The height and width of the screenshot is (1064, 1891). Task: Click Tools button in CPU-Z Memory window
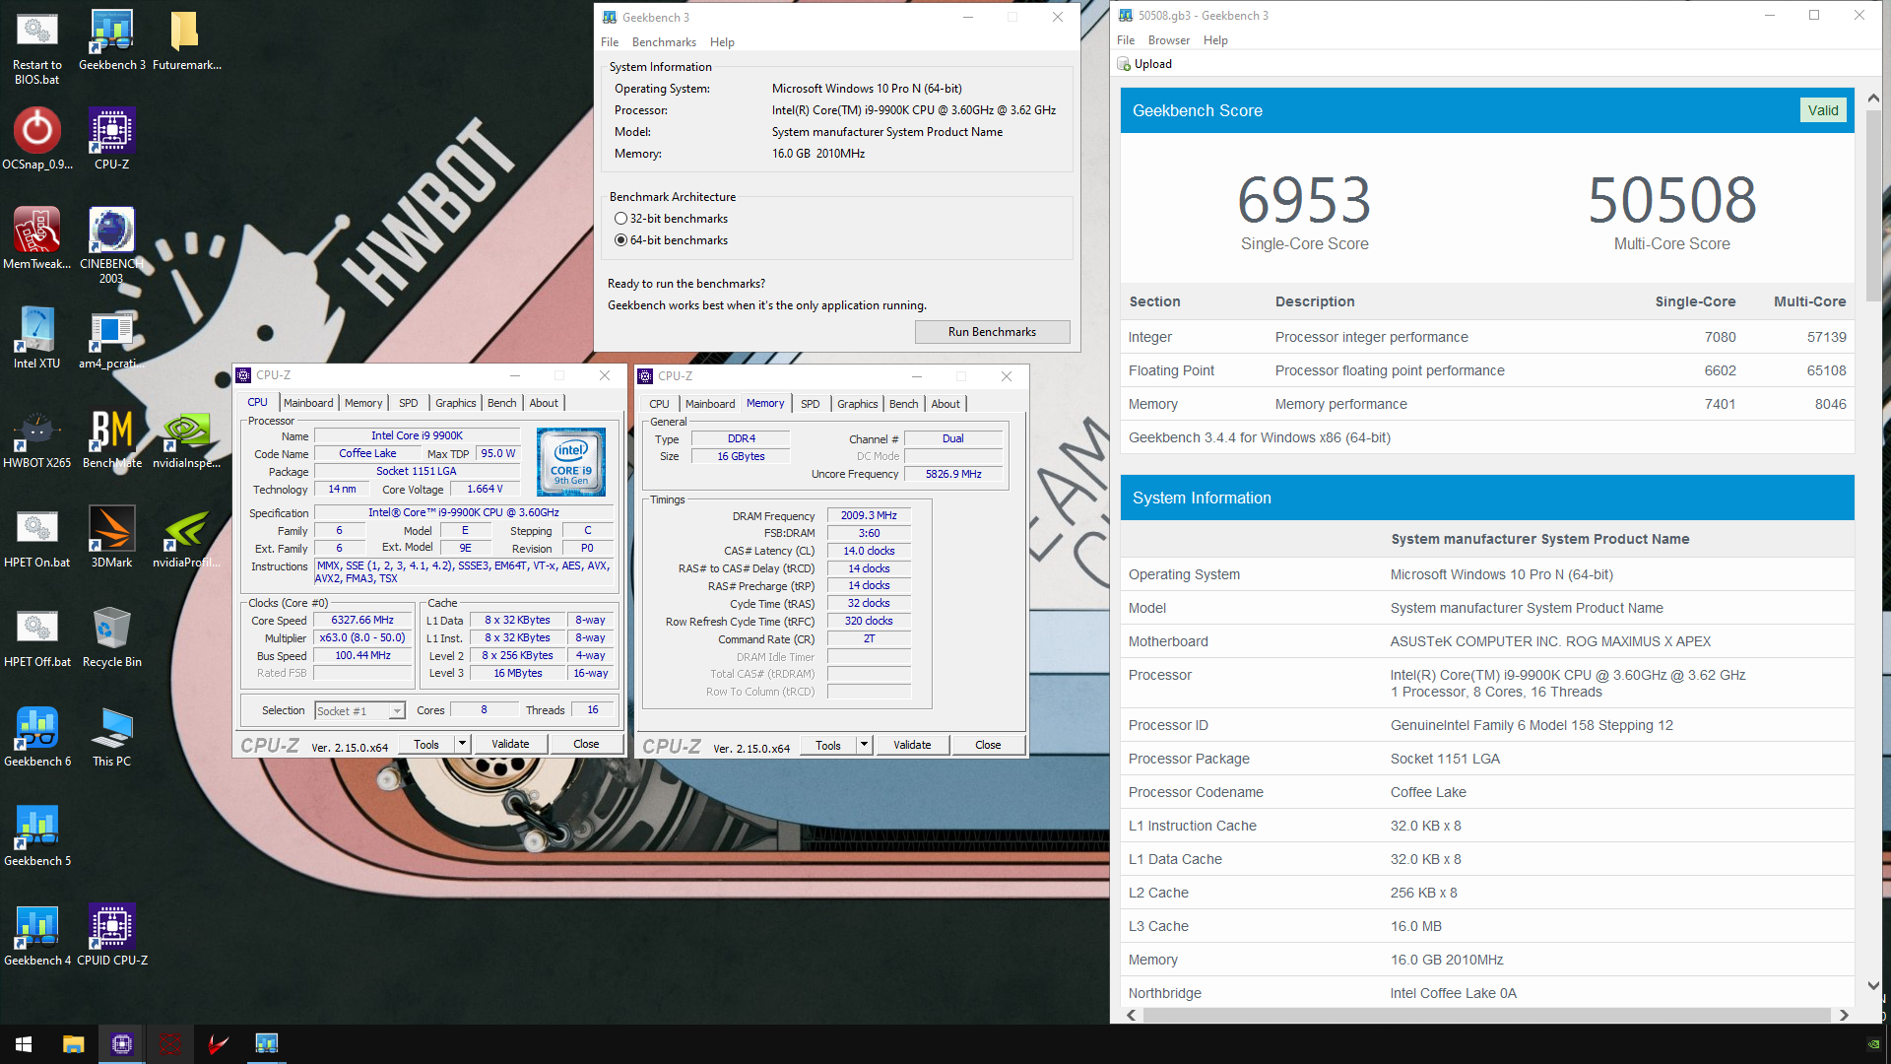828,745
